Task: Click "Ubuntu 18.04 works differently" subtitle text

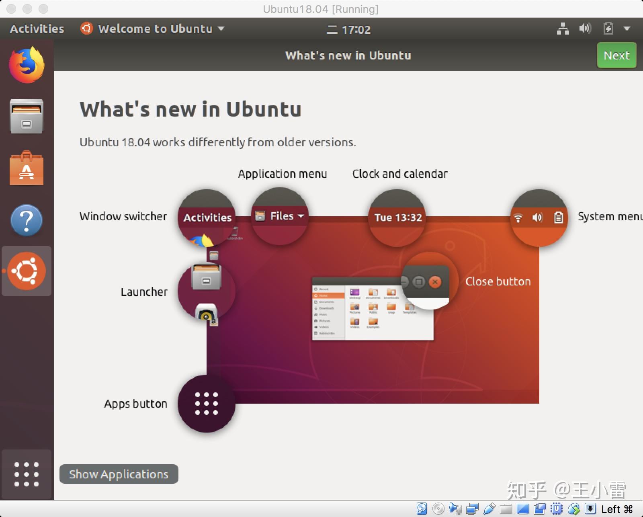Action: (x=218, y=142)
